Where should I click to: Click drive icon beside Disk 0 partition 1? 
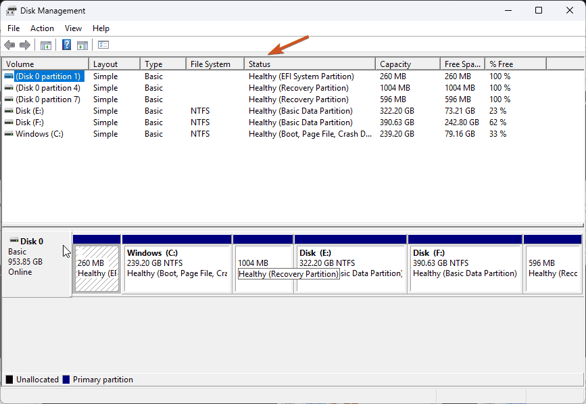9,76
